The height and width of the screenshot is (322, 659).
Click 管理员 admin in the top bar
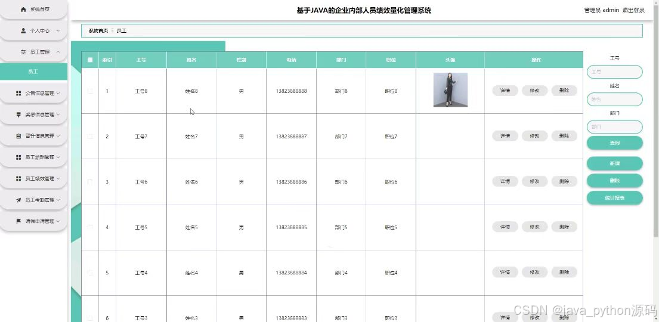(x=601, y=10)
